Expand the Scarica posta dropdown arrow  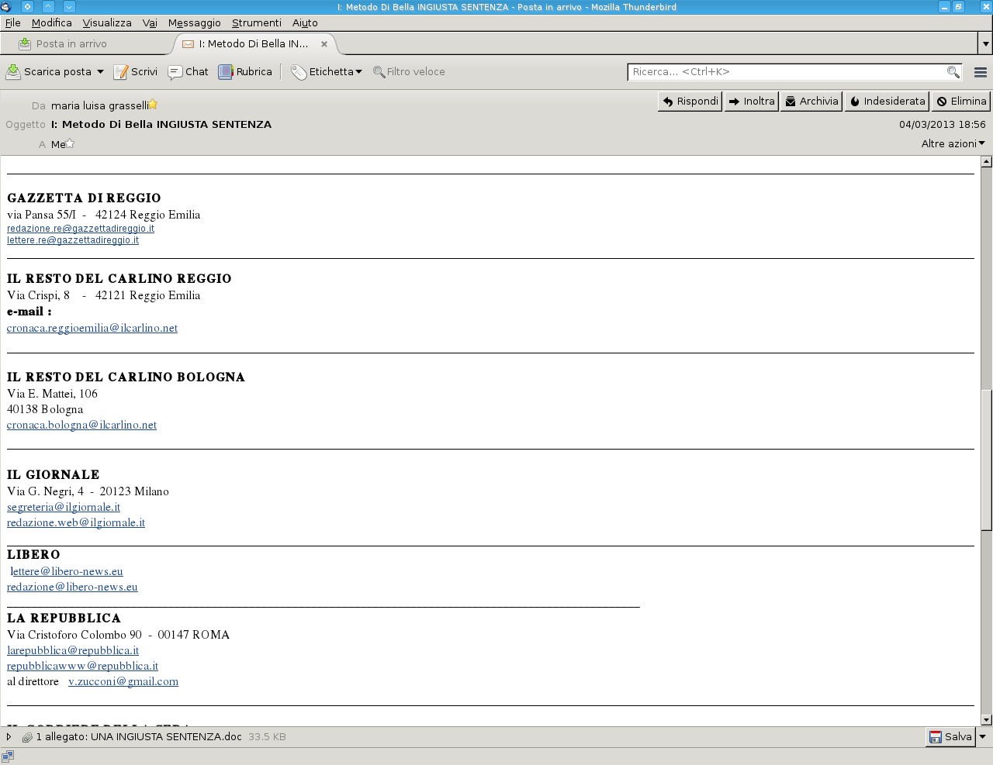click(x=100, y=72)
